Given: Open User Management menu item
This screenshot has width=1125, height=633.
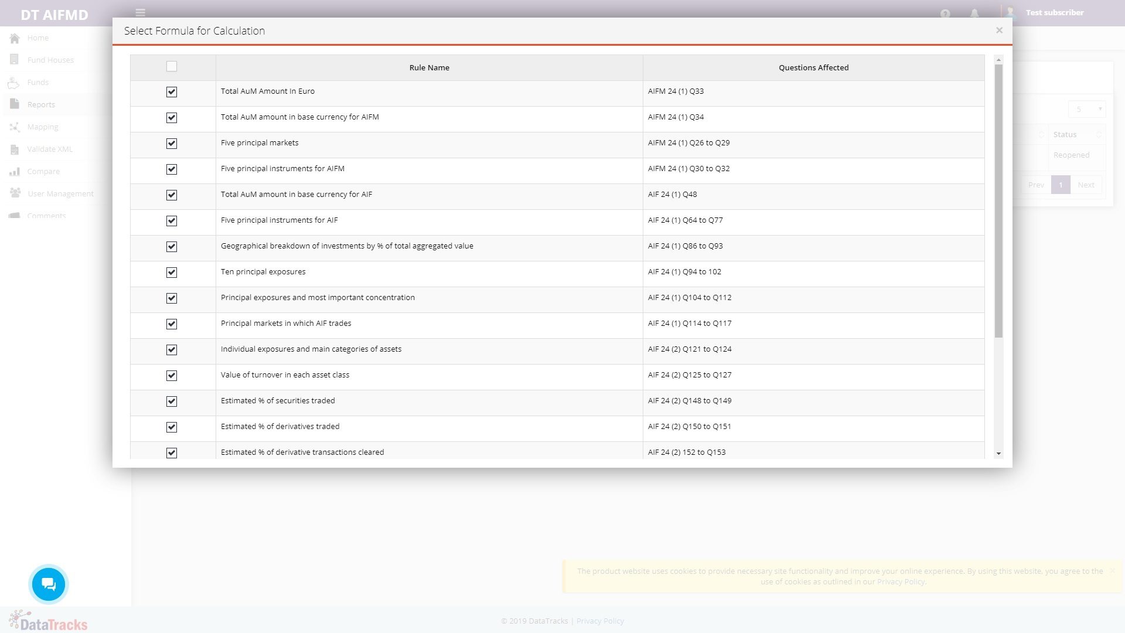Looking at the screenshot, I should [x=60, y=194].
